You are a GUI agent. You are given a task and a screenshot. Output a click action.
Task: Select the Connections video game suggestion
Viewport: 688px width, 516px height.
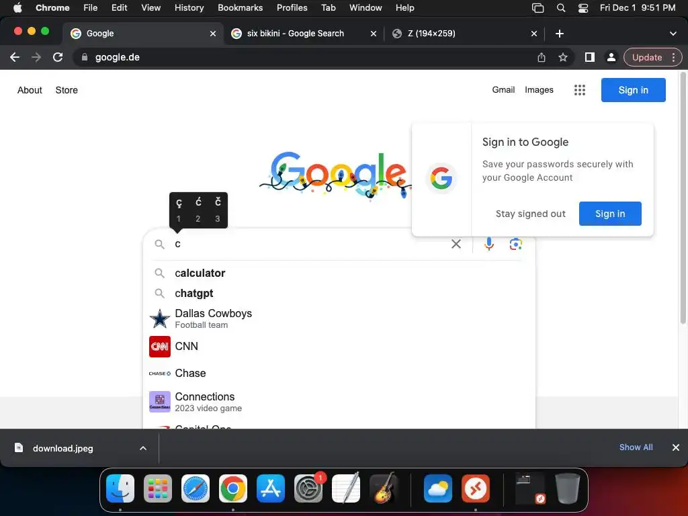click(x=339, y=402)
